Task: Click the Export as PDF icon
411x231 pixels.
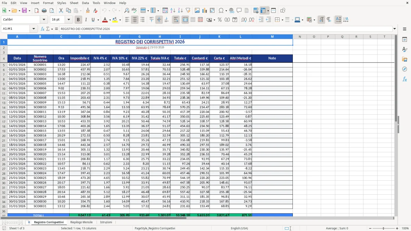Action: pyautogui.click(x=37, y=11)
